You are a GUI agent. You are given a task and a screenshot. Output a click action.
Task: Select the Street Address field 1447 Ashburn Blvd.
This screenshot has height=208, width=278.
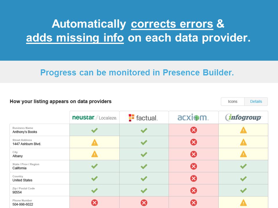pyautogui.click(x=40, y=142)
